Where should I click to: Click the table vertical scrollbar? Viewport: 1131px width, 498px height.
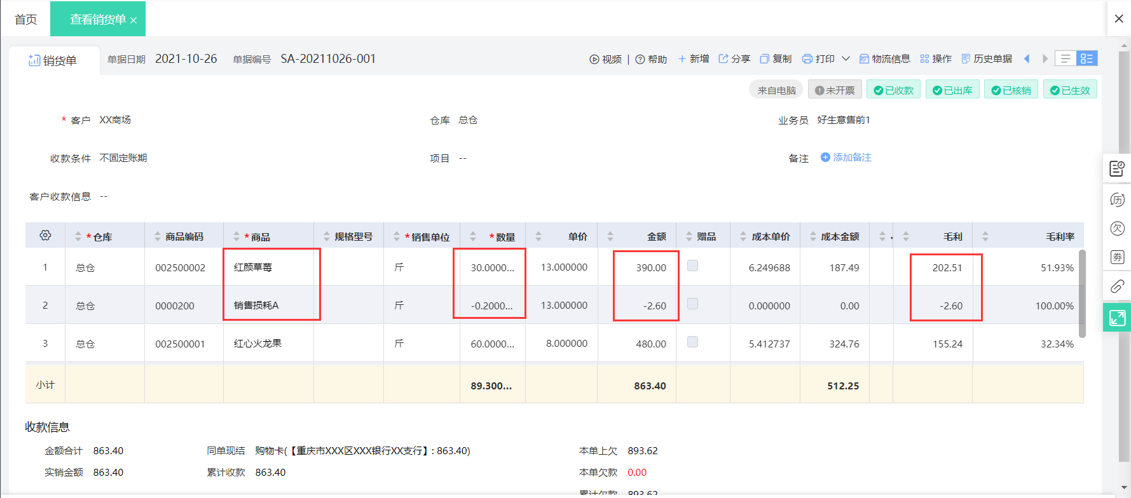(x=1082, y=293)
